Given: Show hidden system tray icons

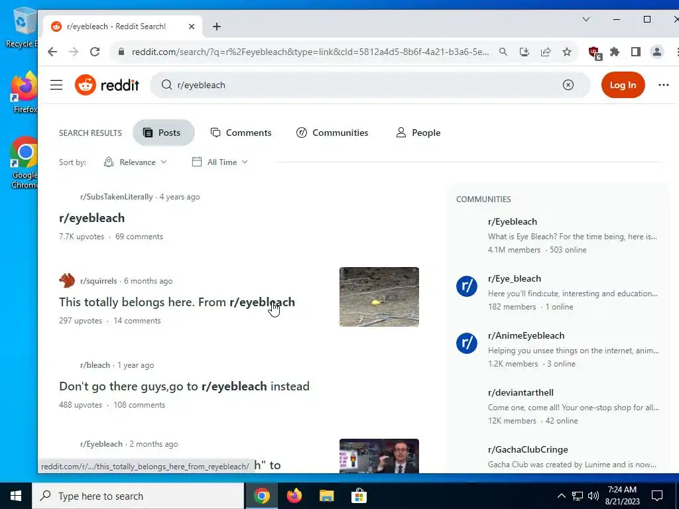Looking at the screenshot, I should (x=561, y=496).
